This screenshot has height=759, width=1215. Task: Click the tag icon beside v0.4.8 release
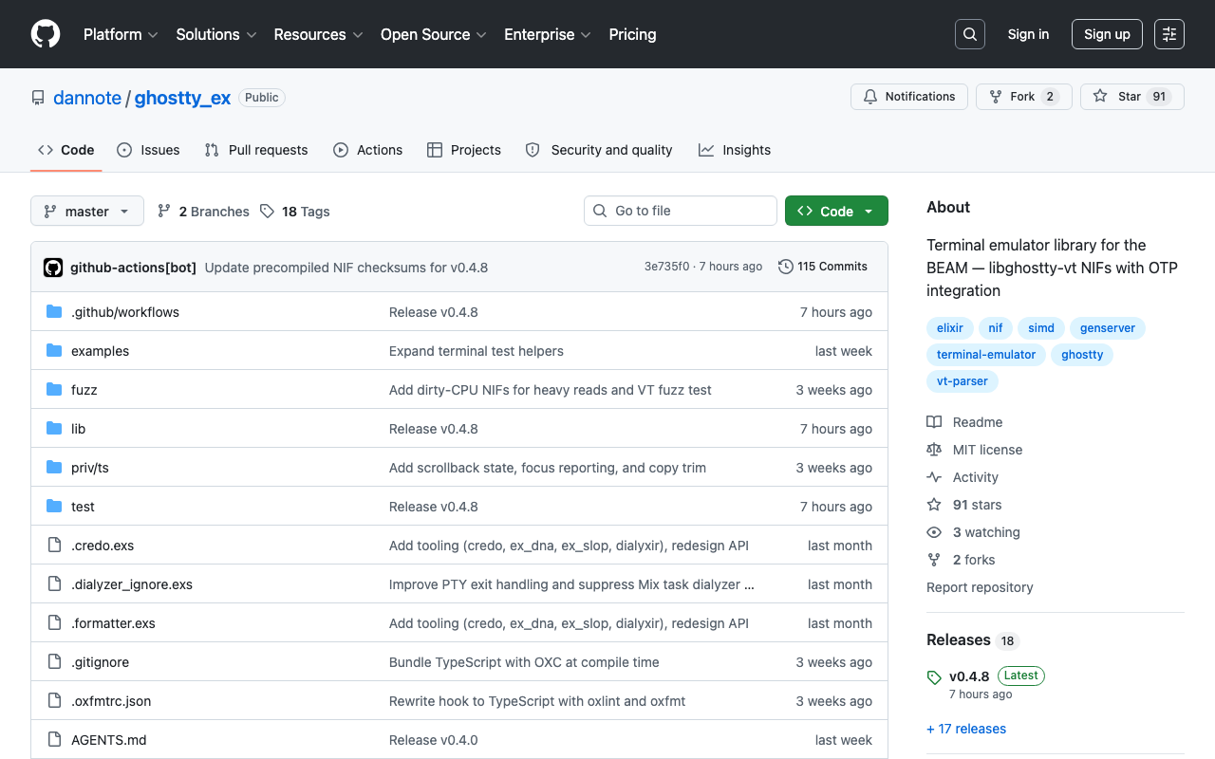pyautogui.click(x=934, y=677)
